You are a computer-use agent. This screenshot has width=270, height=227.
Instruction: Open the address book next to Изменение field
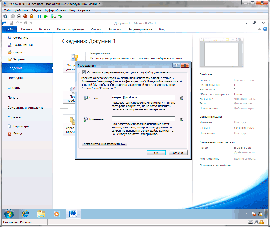click(181, 119)
